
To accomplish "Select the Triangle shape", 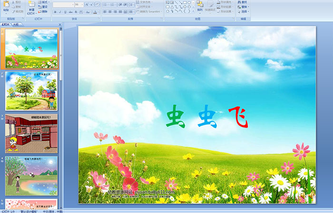I will coord(172,7).
